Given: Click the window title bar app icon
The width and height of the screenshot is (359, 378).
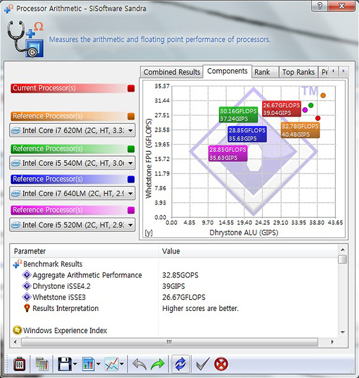Looking at the screenshot, I should click(9, 8).
